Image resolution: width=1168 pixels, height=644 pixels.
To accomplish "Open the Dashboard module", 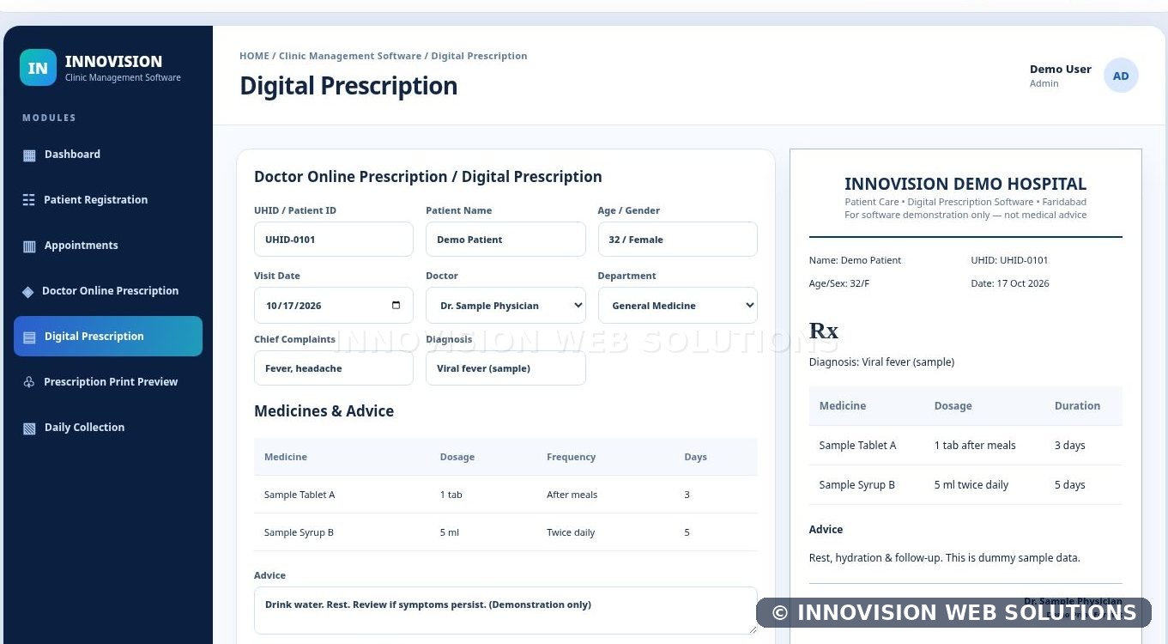I will (108, 155).
